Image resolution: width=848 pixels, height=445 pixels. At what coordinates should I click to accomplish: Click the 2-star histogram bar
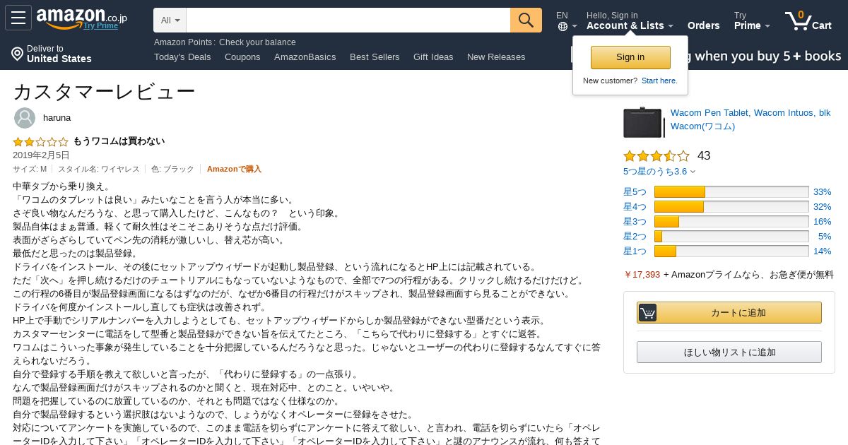point(731,237)
